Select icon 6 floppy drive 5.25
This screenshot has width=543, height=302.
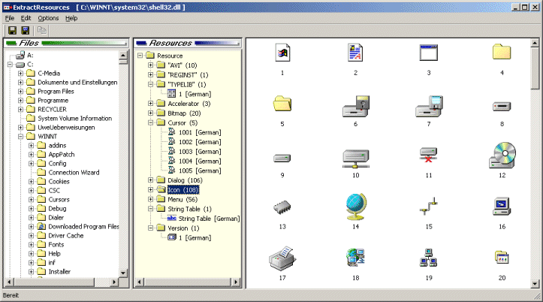point(356,107)
